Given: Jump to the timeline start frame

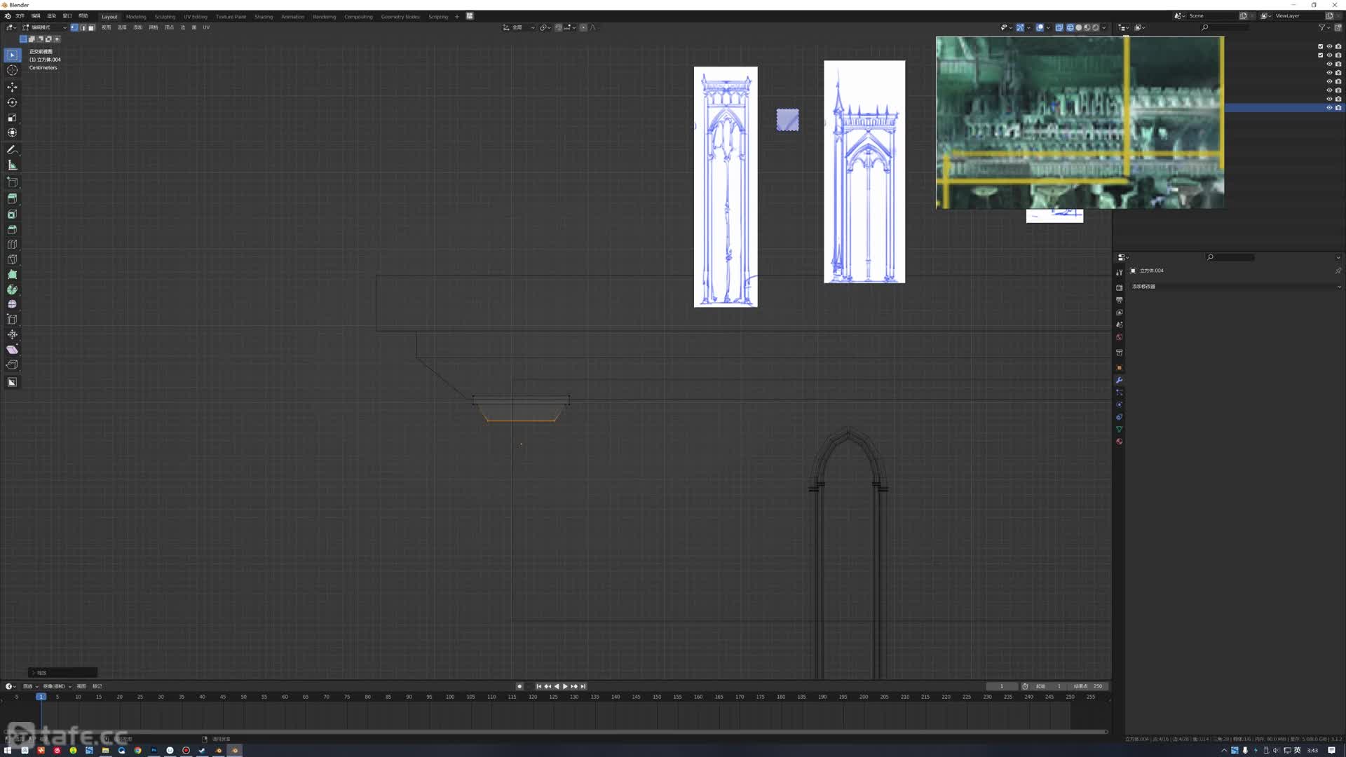Looking at the screenshot, I should (538, 686).
